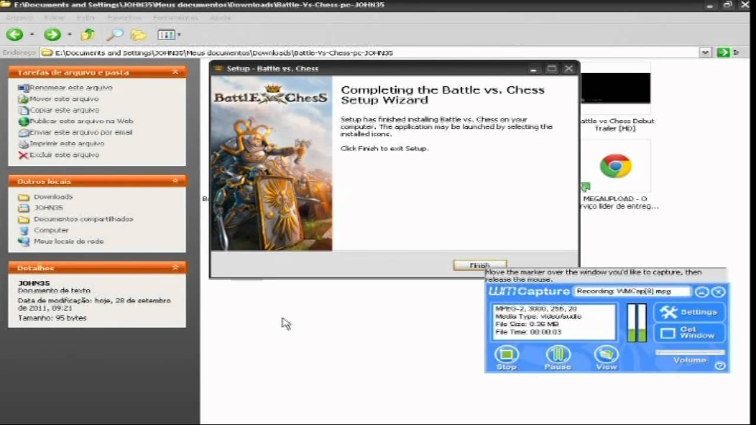Screen dimensions: 756x425
Task: Open JOHN35 under Outros locais
Action: 48,208
